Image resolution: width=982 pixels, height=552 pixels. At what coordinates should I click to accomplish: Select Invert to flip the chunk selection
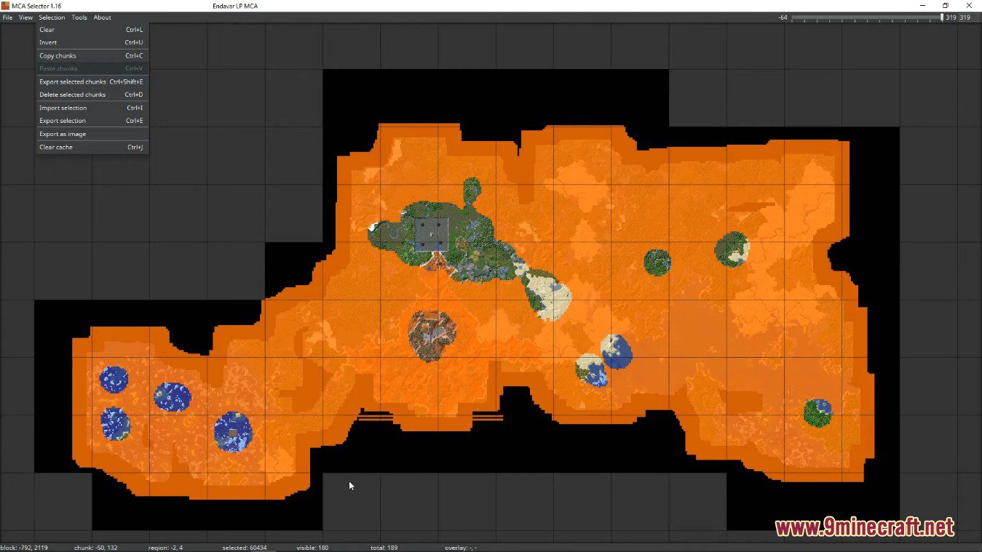[47, 42]
